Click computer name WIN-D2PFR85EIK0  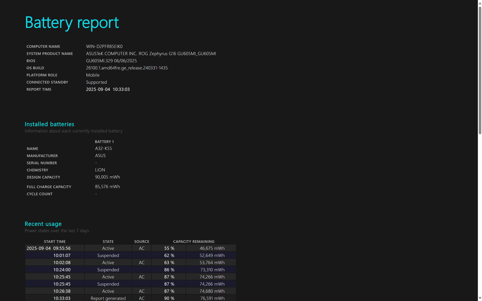tap(104, 46)
